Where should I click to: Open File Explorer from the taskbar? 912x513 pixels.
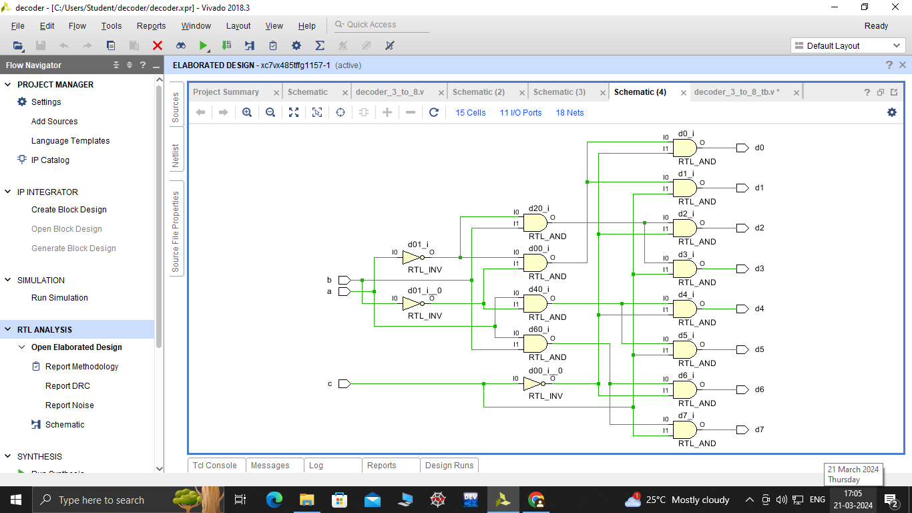[307, 500]
